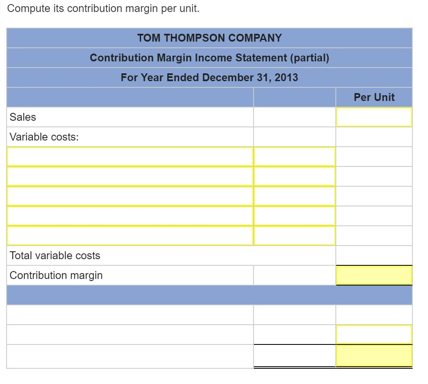The height and width of the screenshot is (384, 428).
Task: Click the second variable cost description field
Action: click(130, 176)
